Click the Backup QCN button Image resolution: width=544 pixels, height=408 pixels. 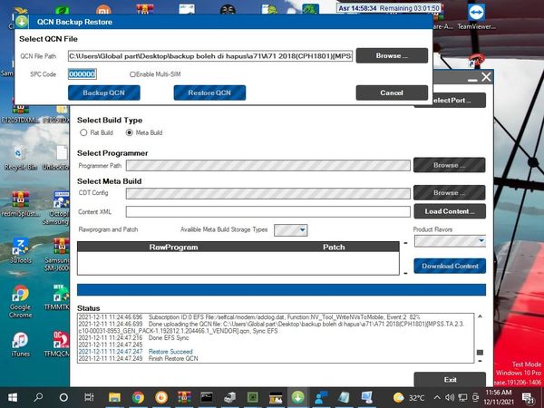click(103, 92)
